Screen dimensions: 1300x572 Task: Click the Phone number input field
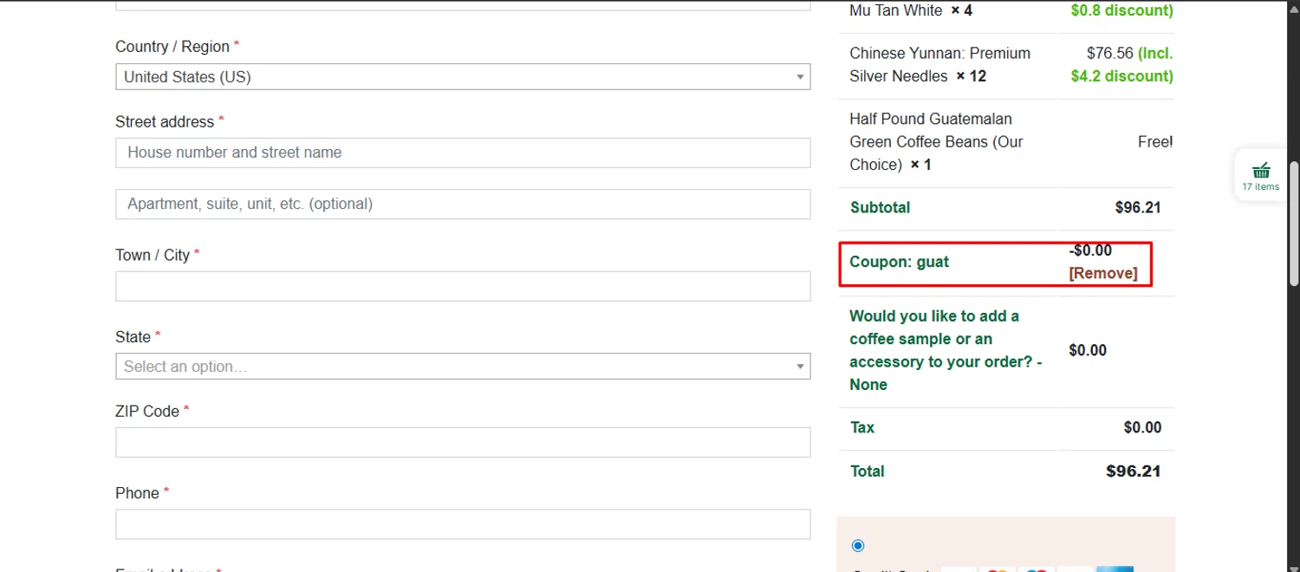[463, 523]
